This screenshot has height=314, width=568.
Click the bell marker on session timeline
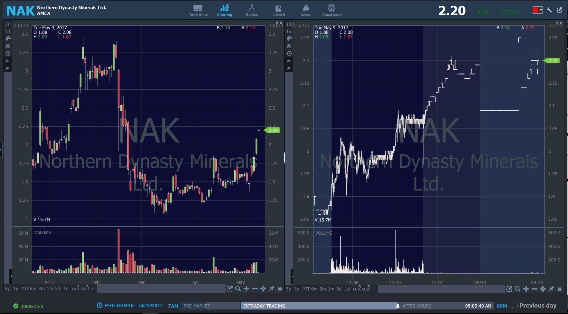tap(398, 306)
